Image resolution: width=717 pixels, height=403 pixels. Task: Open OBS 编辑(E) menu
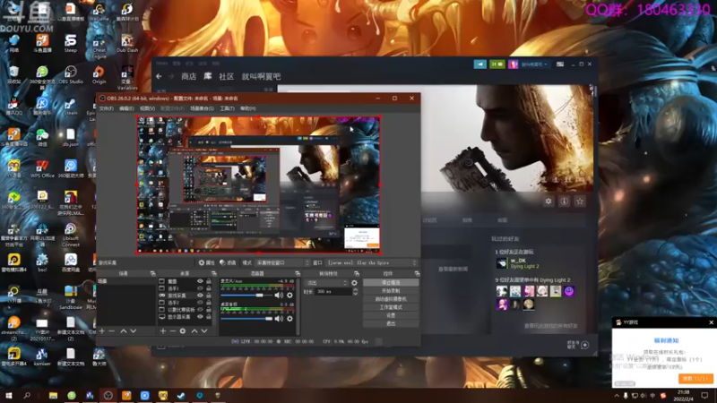coord(126,108)
